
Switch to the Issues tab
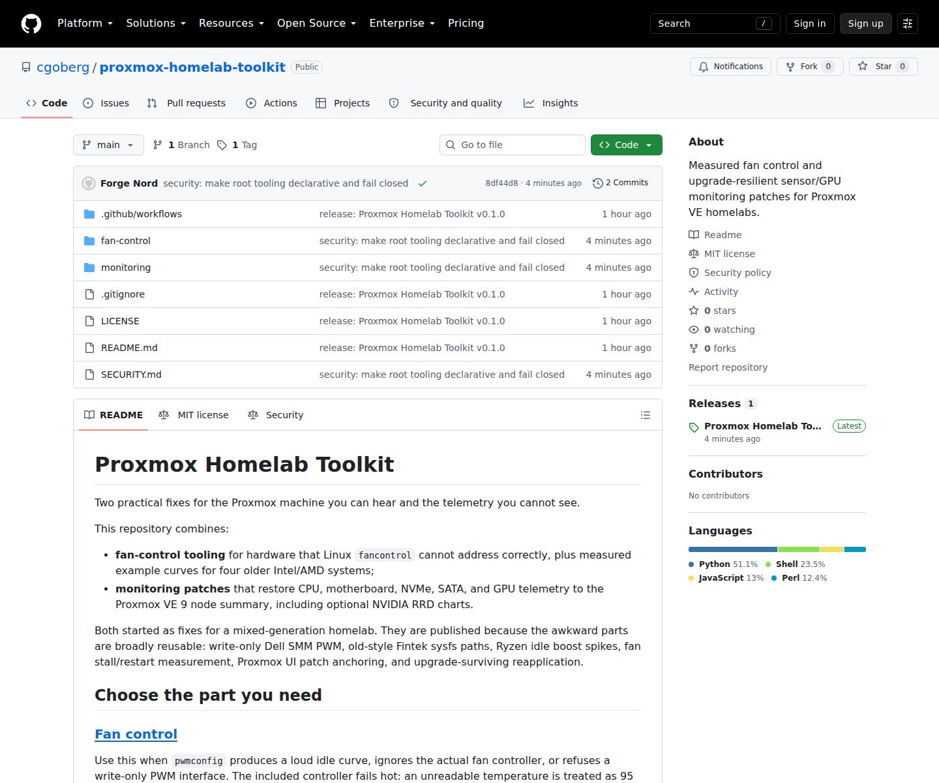(x=106, y=103)
